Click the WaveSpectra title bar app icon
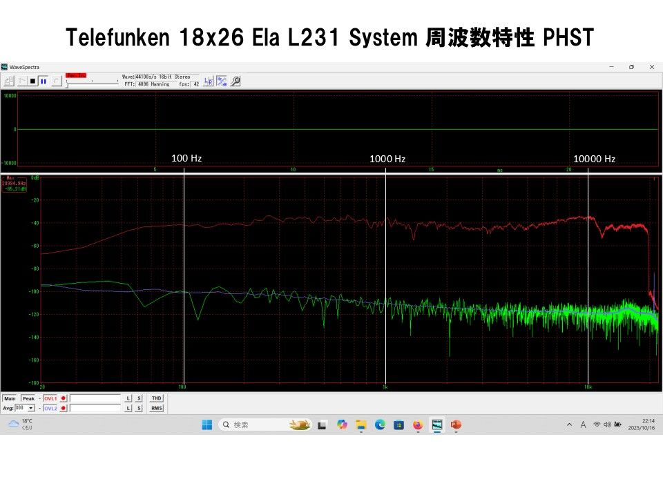The height and width of the screenshot is (497, 663). click(x=5, y=67)
